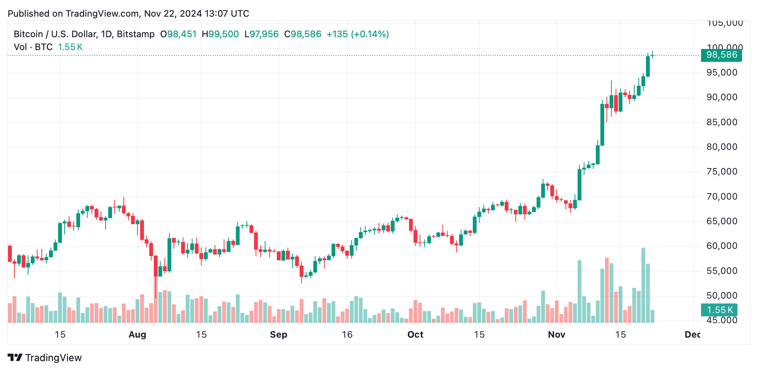Image resolution: width=758 pixels, height=371 pixels.
Task: Click the 70,000 price axis label
Action: [x=722, y=197]
